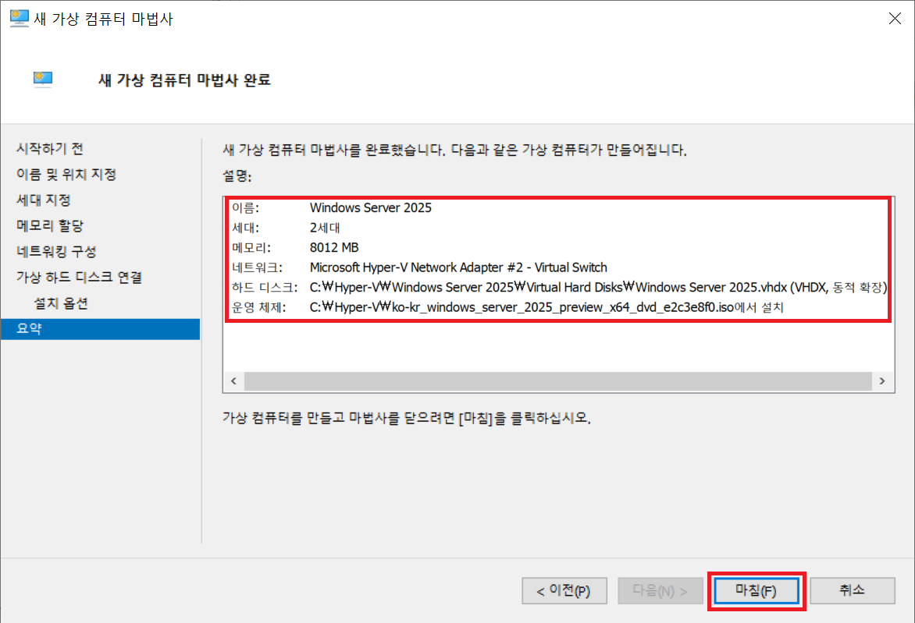Click the 운영 체제 ISO path line
The height and width of the screenshot is (623, 915).
(546, 307)
